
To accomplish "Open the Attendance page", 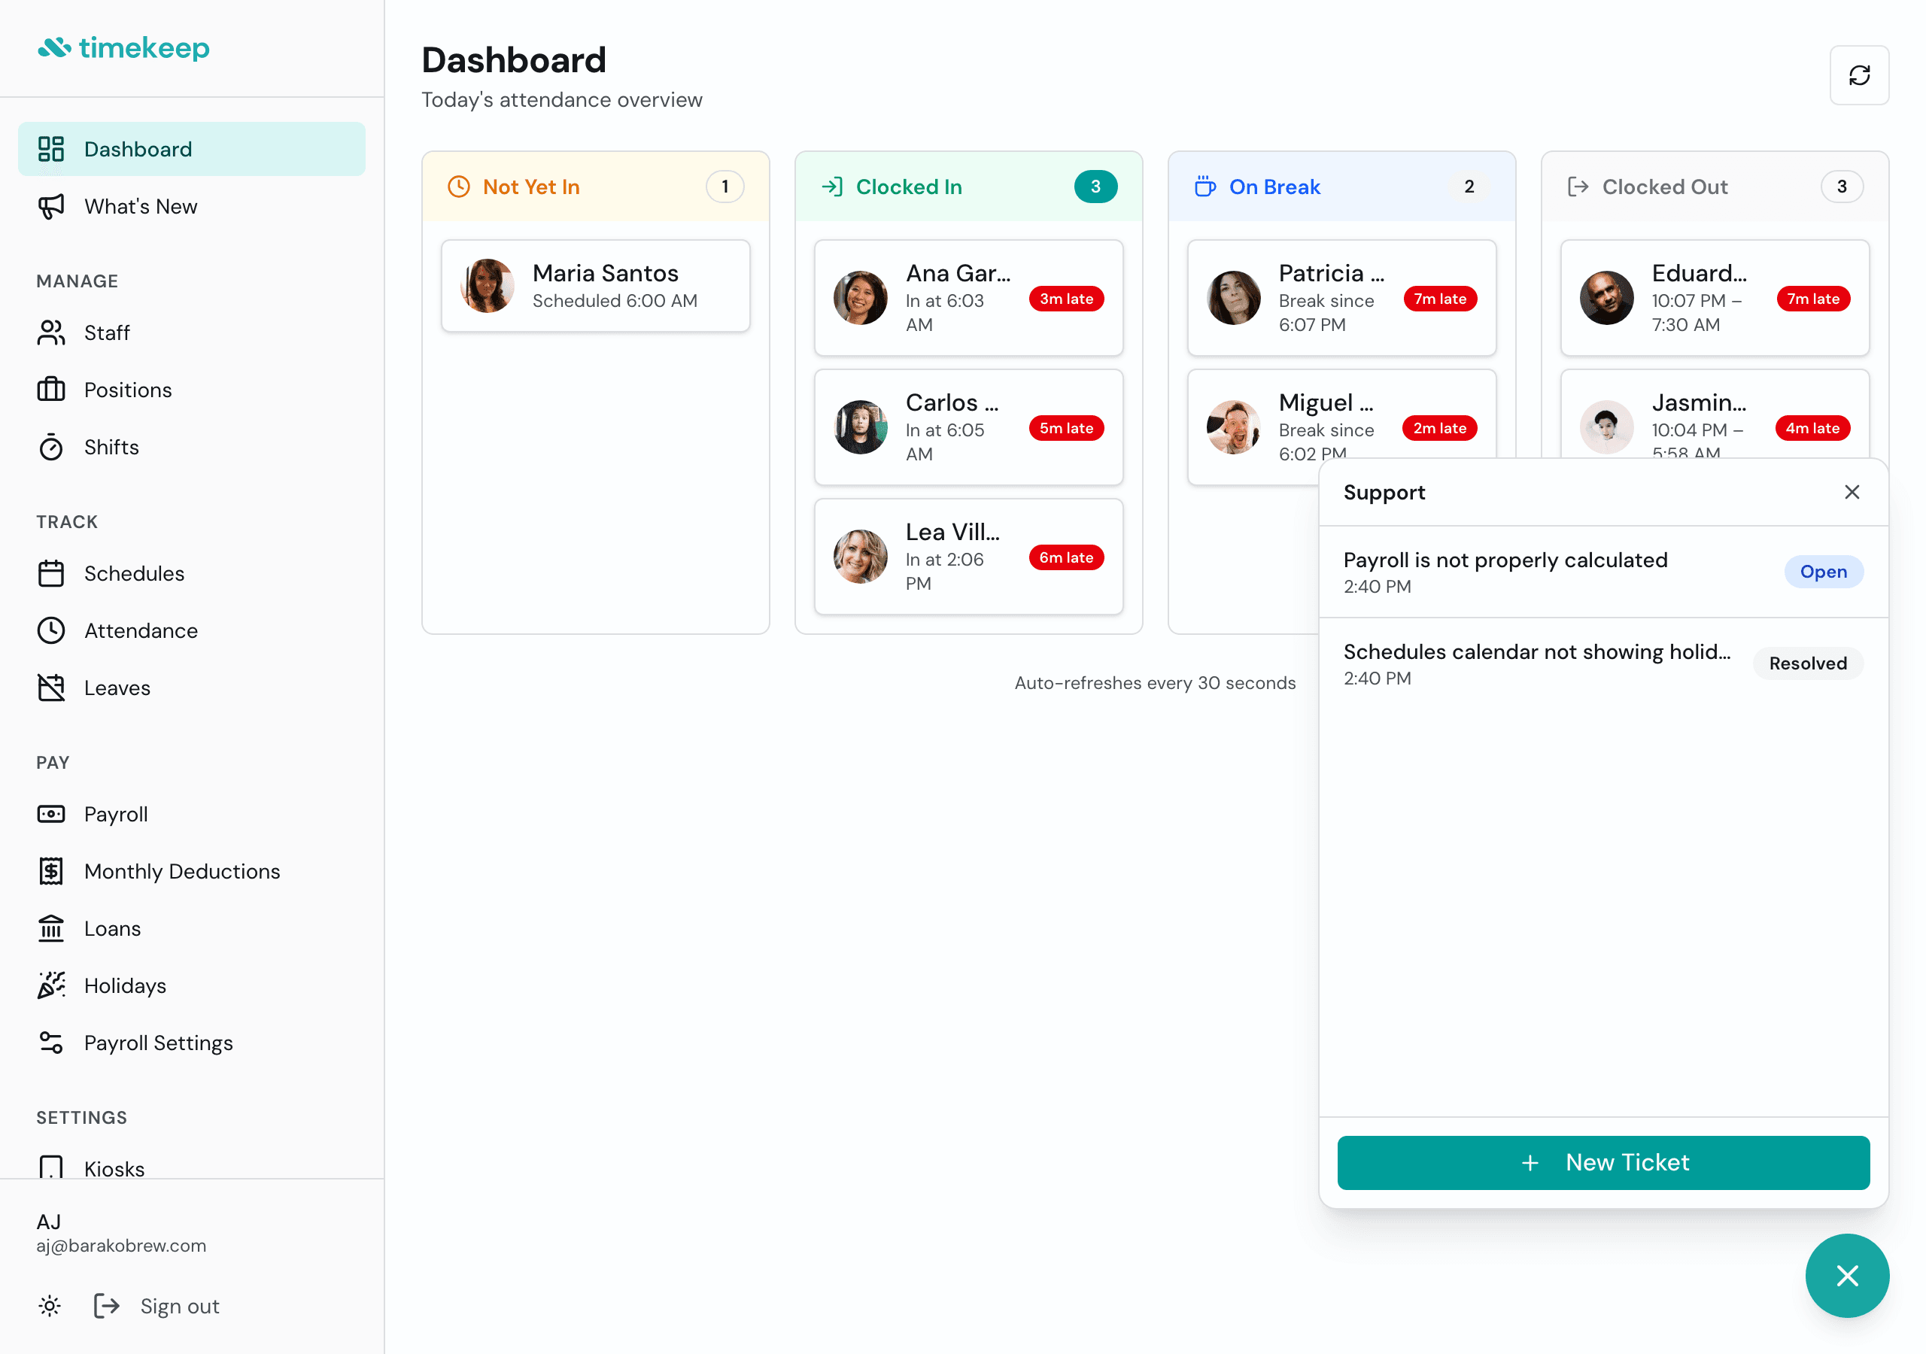I will [x=140, y=631].
